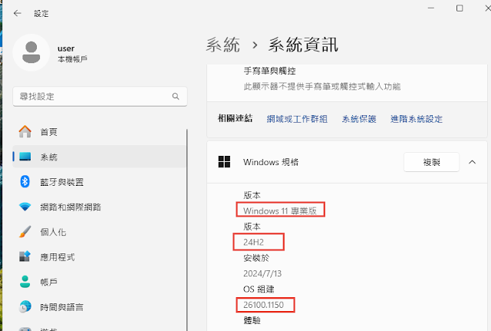Image resolution: width=491 pixels, height=331 pixels.
Task: Click the 複製 button
Action: coord(431,162)
